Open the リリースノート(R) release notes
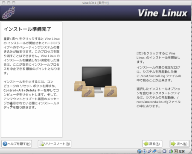 coord(55,144)
